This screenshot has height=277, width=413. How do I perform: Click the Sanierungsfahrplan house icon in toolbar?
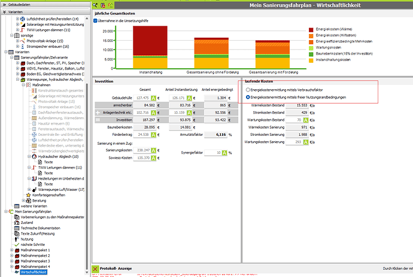(x=110, y=5)
